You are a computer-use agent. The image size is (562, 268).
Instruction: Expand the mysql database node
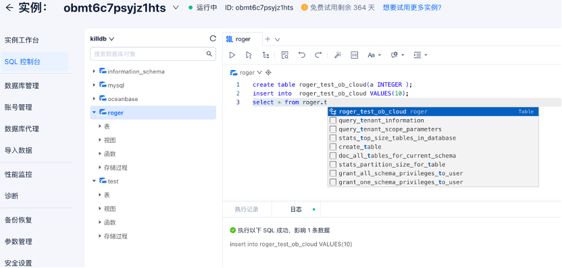[94, 85]
